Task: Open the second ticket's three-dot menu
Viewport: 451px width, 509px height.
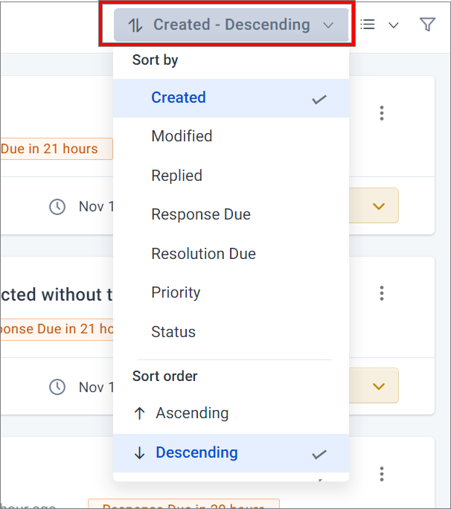Action: tap(382, 293)
